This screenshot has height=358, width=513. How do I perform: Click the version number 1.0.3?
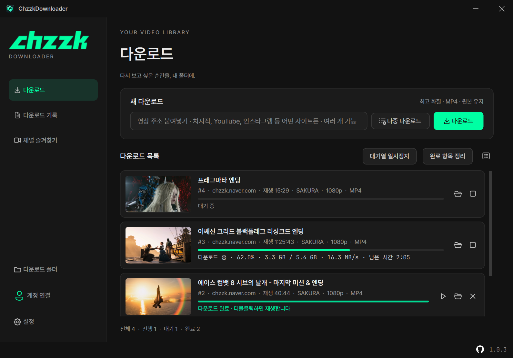point(498,350)
